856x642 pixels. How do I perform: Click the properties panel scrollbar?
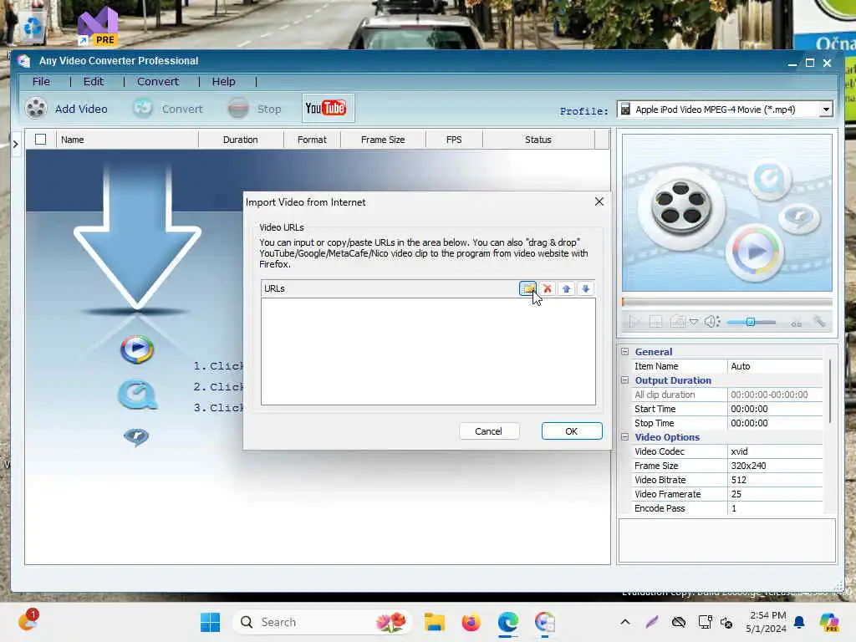click(830, 391)
